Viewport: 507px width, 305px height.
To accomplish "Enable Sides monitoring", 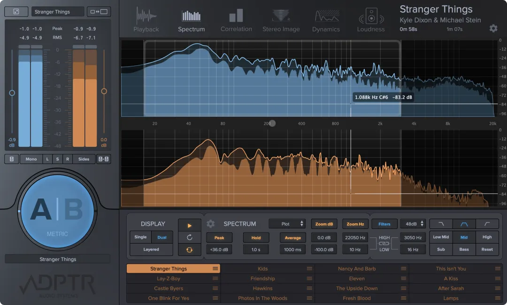I will [x=84, y=159].
